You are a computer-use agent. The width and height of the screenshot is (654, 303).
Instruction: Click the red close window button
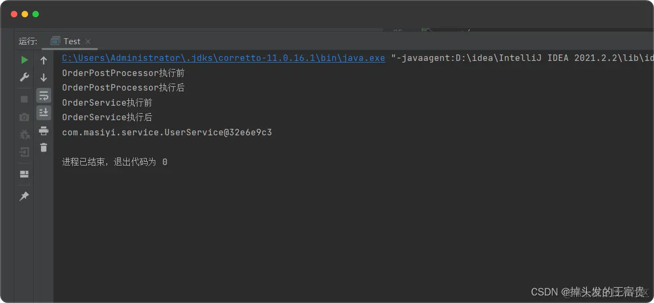14,14
